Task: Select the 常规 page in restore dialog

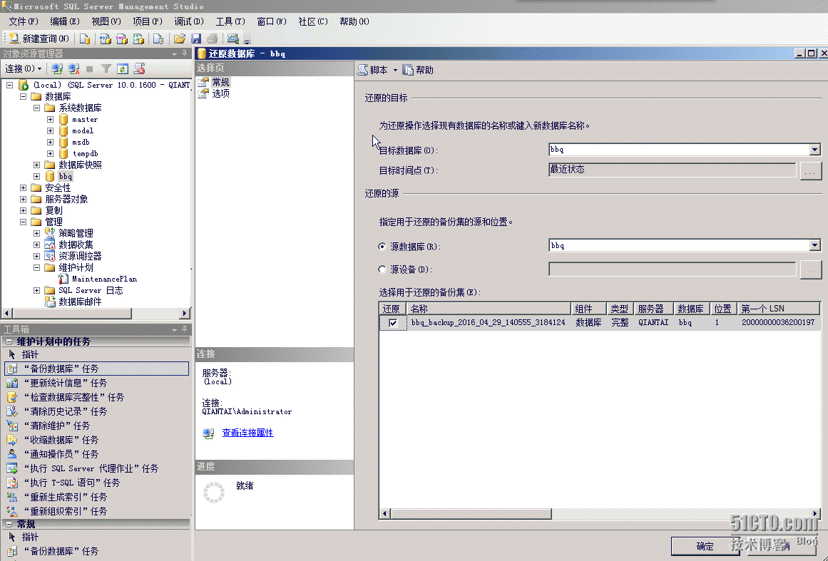Action: point(220,82)
